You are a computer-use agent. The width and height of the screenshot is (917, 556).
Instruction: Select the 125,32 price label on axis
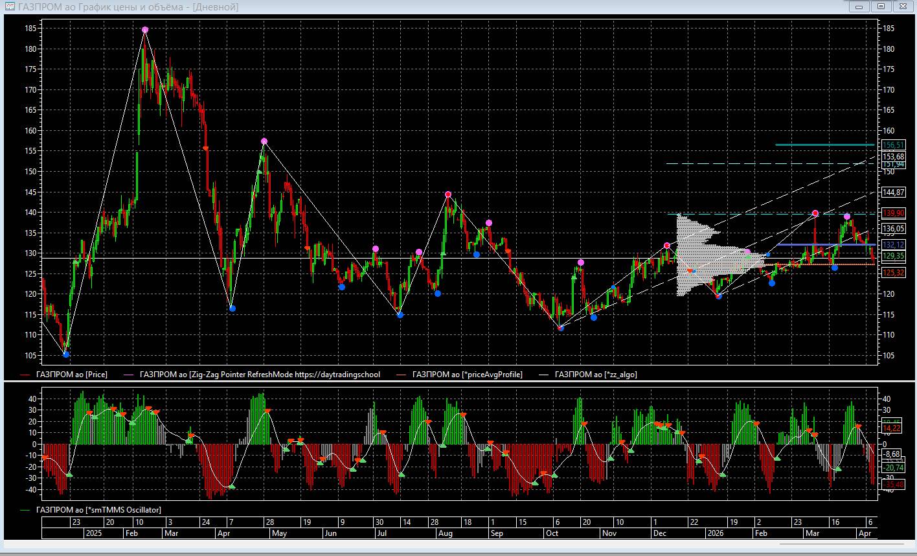click(893, 273)
